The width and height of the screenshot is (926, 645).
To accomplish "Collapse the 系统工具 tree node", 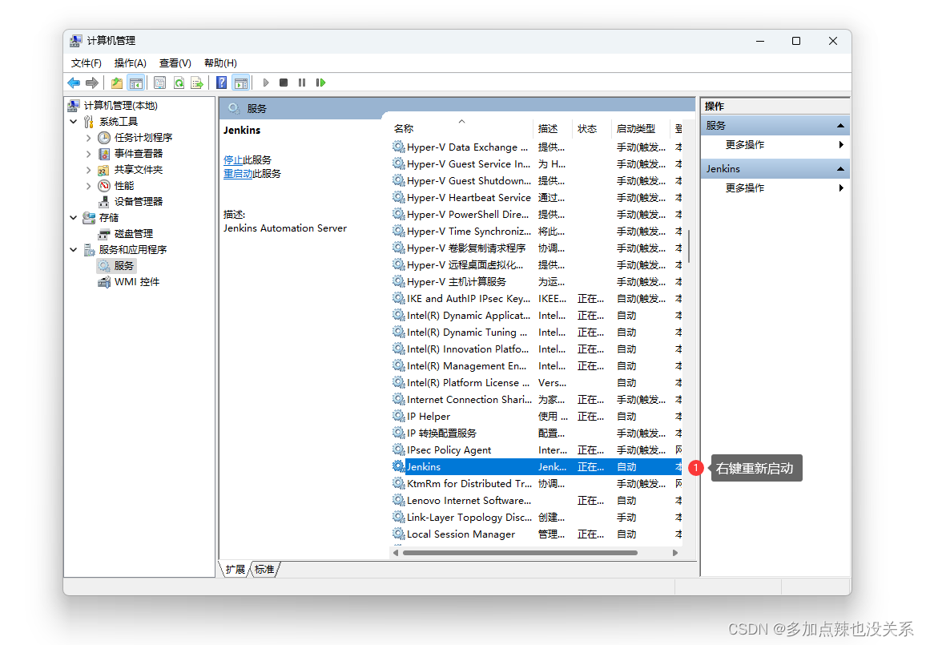I will click(x=74, y=122).
